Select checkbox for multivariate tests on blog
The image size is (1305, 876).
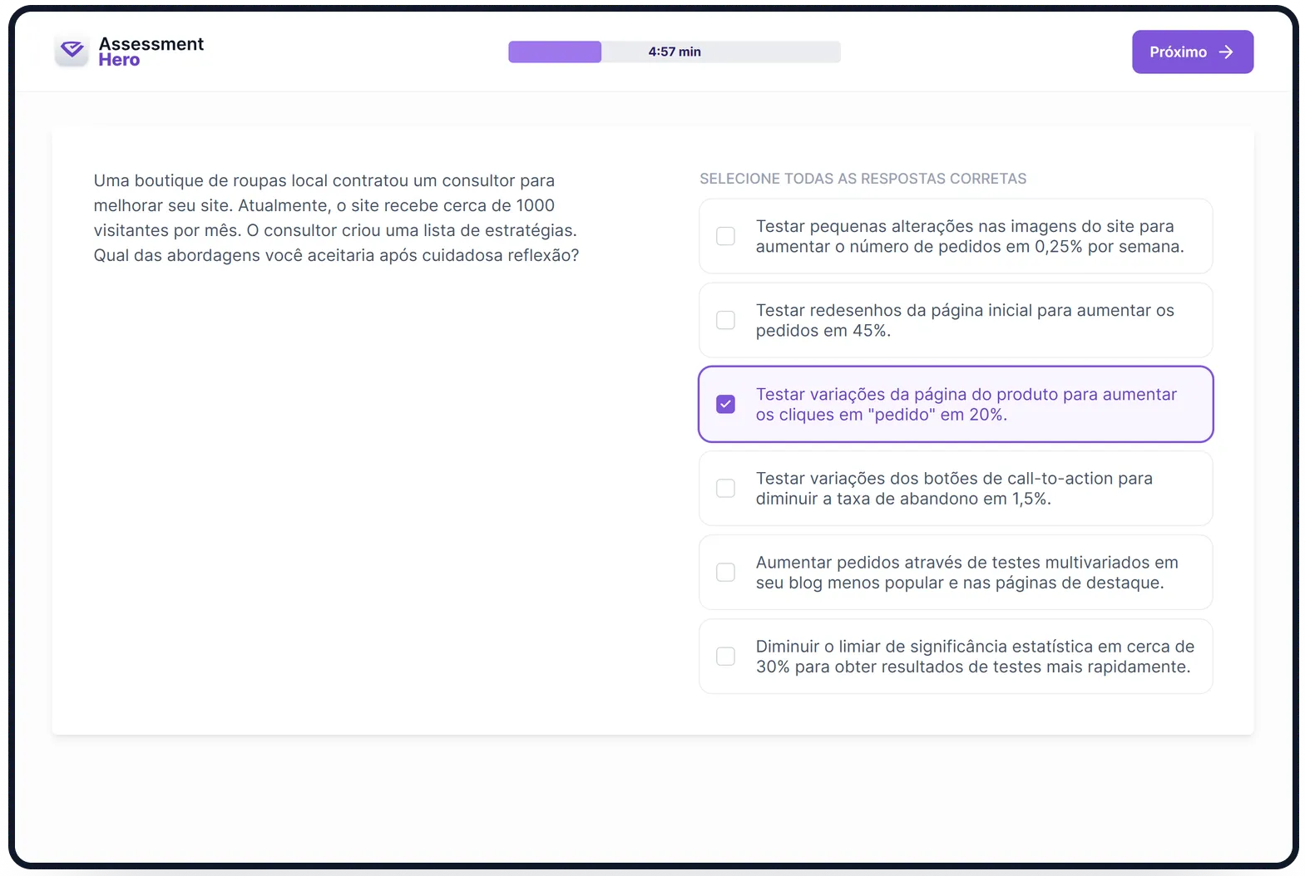(x=726, y=573)
